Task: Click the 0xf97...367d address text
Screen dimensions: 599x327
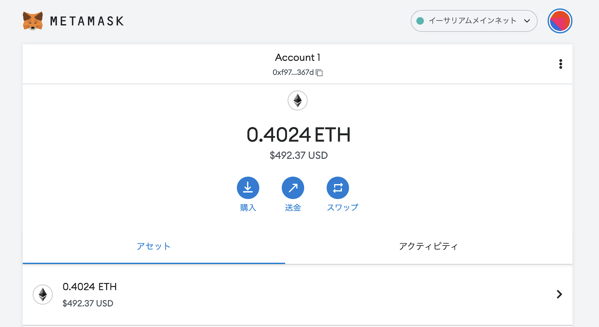Action: click(x=293, y=72)
